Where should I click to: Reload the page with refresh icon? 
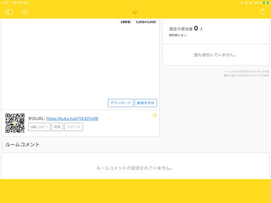tap(263, 12)
